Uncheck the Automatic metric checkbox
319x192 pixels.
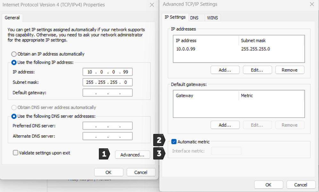coord(174,142)
